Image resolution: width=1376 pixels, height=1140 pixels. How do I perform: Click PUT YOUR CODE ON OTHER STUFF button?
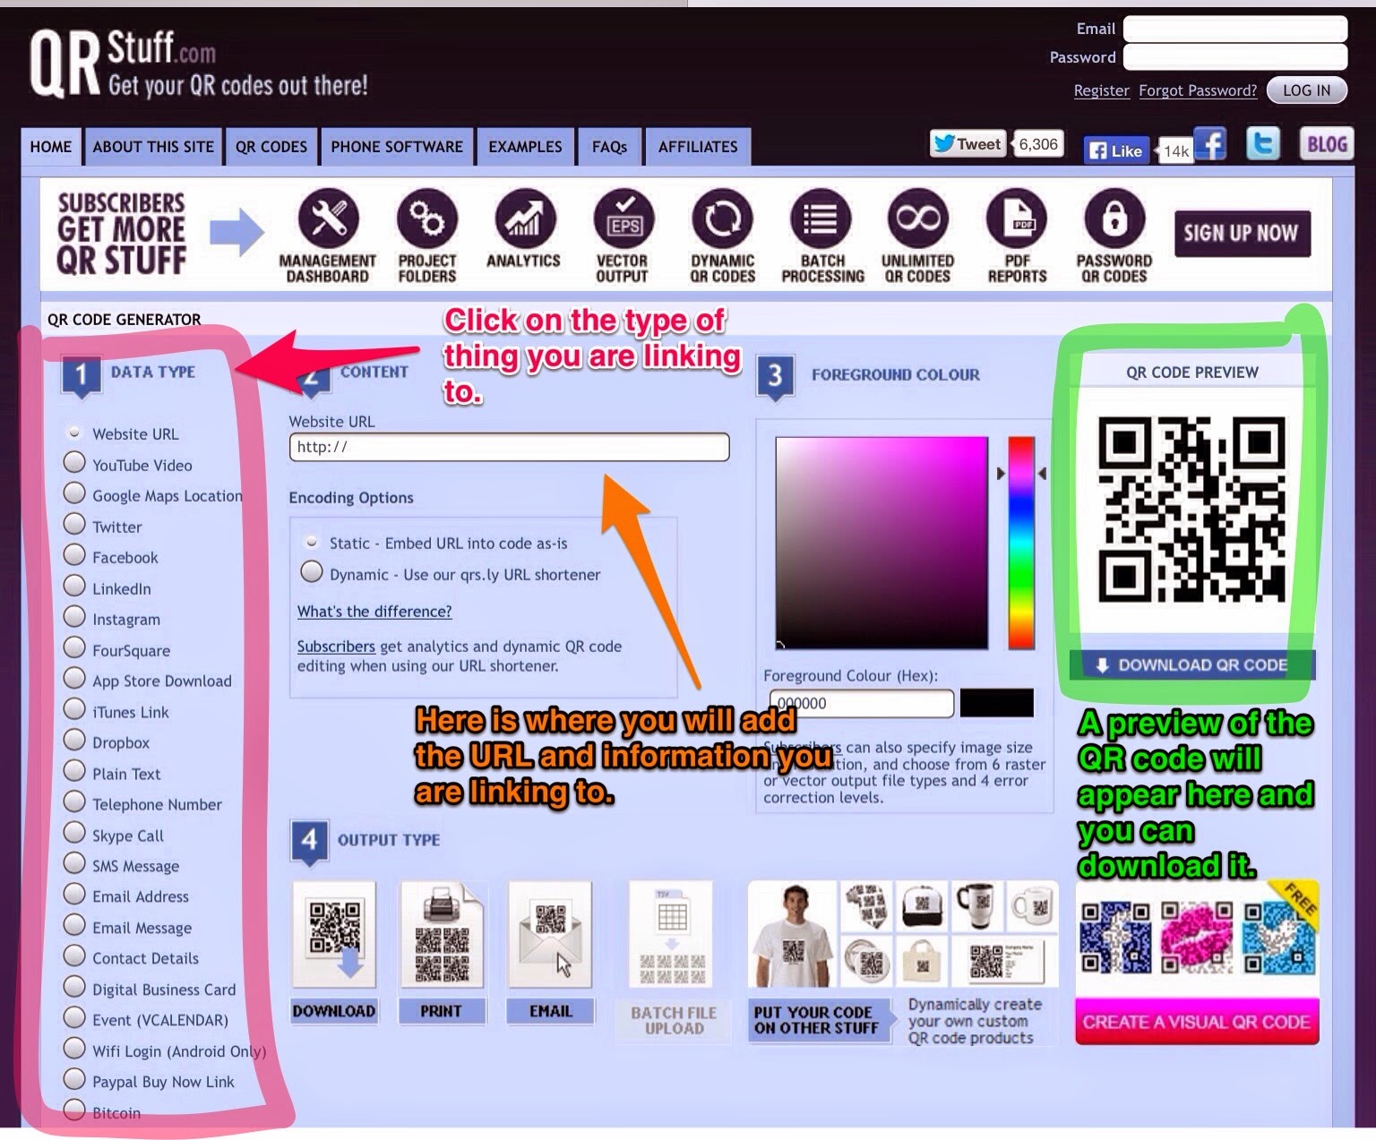(x=819, y=1020)
